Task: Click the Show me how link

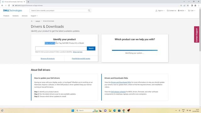Action: pos(78,52)
